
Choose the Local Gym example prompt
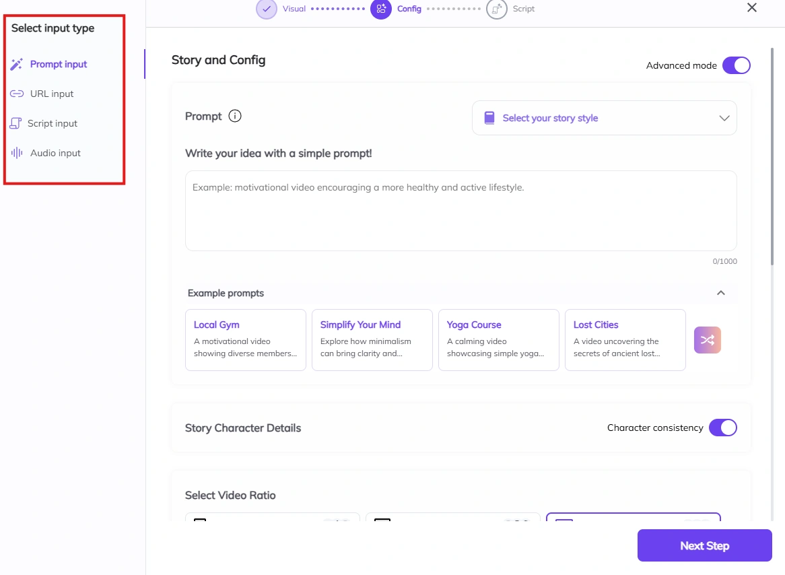[x=245, y=340]
